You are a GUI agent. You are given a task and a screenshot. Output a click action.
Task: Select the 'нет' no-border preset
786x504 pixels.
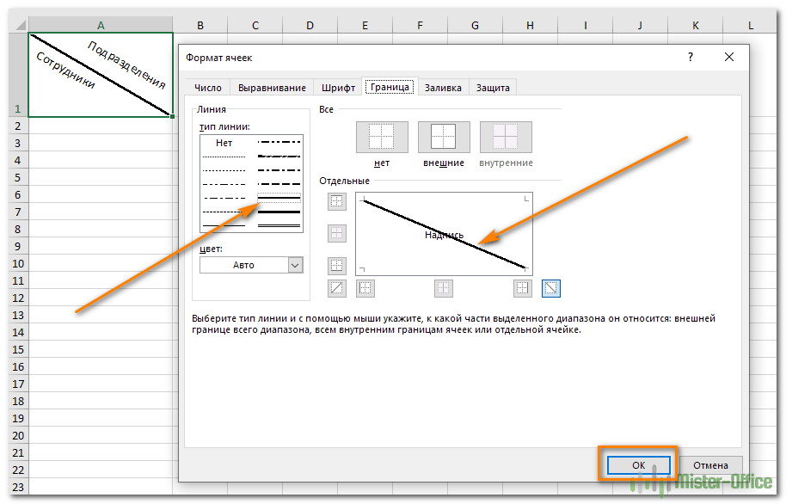pos(382,137)
